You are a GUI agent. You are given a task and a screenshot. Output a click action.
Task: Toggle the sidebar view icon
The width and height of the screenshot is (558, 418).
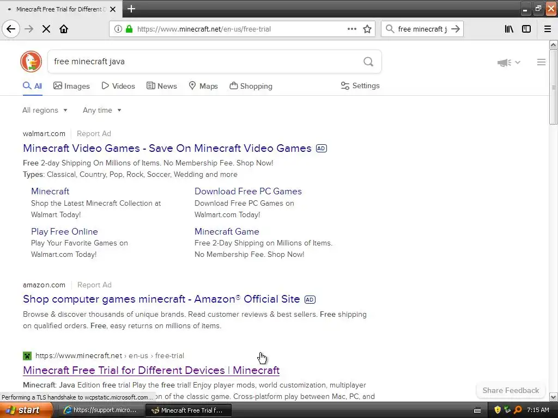[x=526, y=29]
